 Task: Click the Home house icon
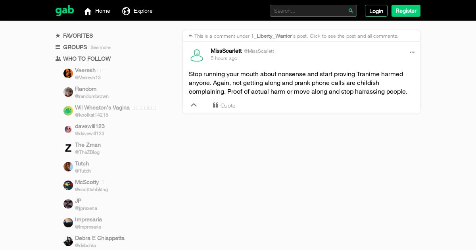[x=88, y=11]
